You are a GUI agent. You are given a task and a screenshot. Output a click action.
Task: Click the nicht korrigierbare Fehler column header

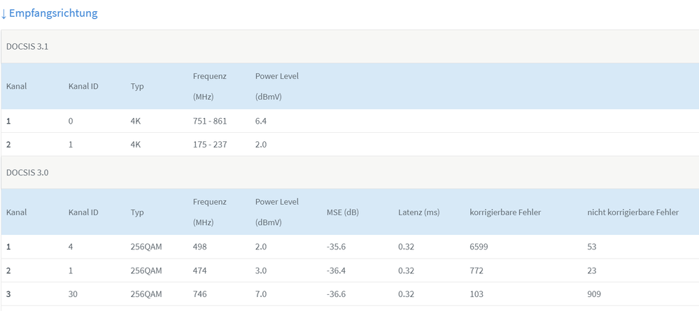(x=633, y=212)
